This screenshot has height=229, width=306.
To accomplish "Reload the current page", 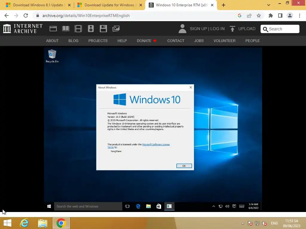I will [x=26, y=16].
